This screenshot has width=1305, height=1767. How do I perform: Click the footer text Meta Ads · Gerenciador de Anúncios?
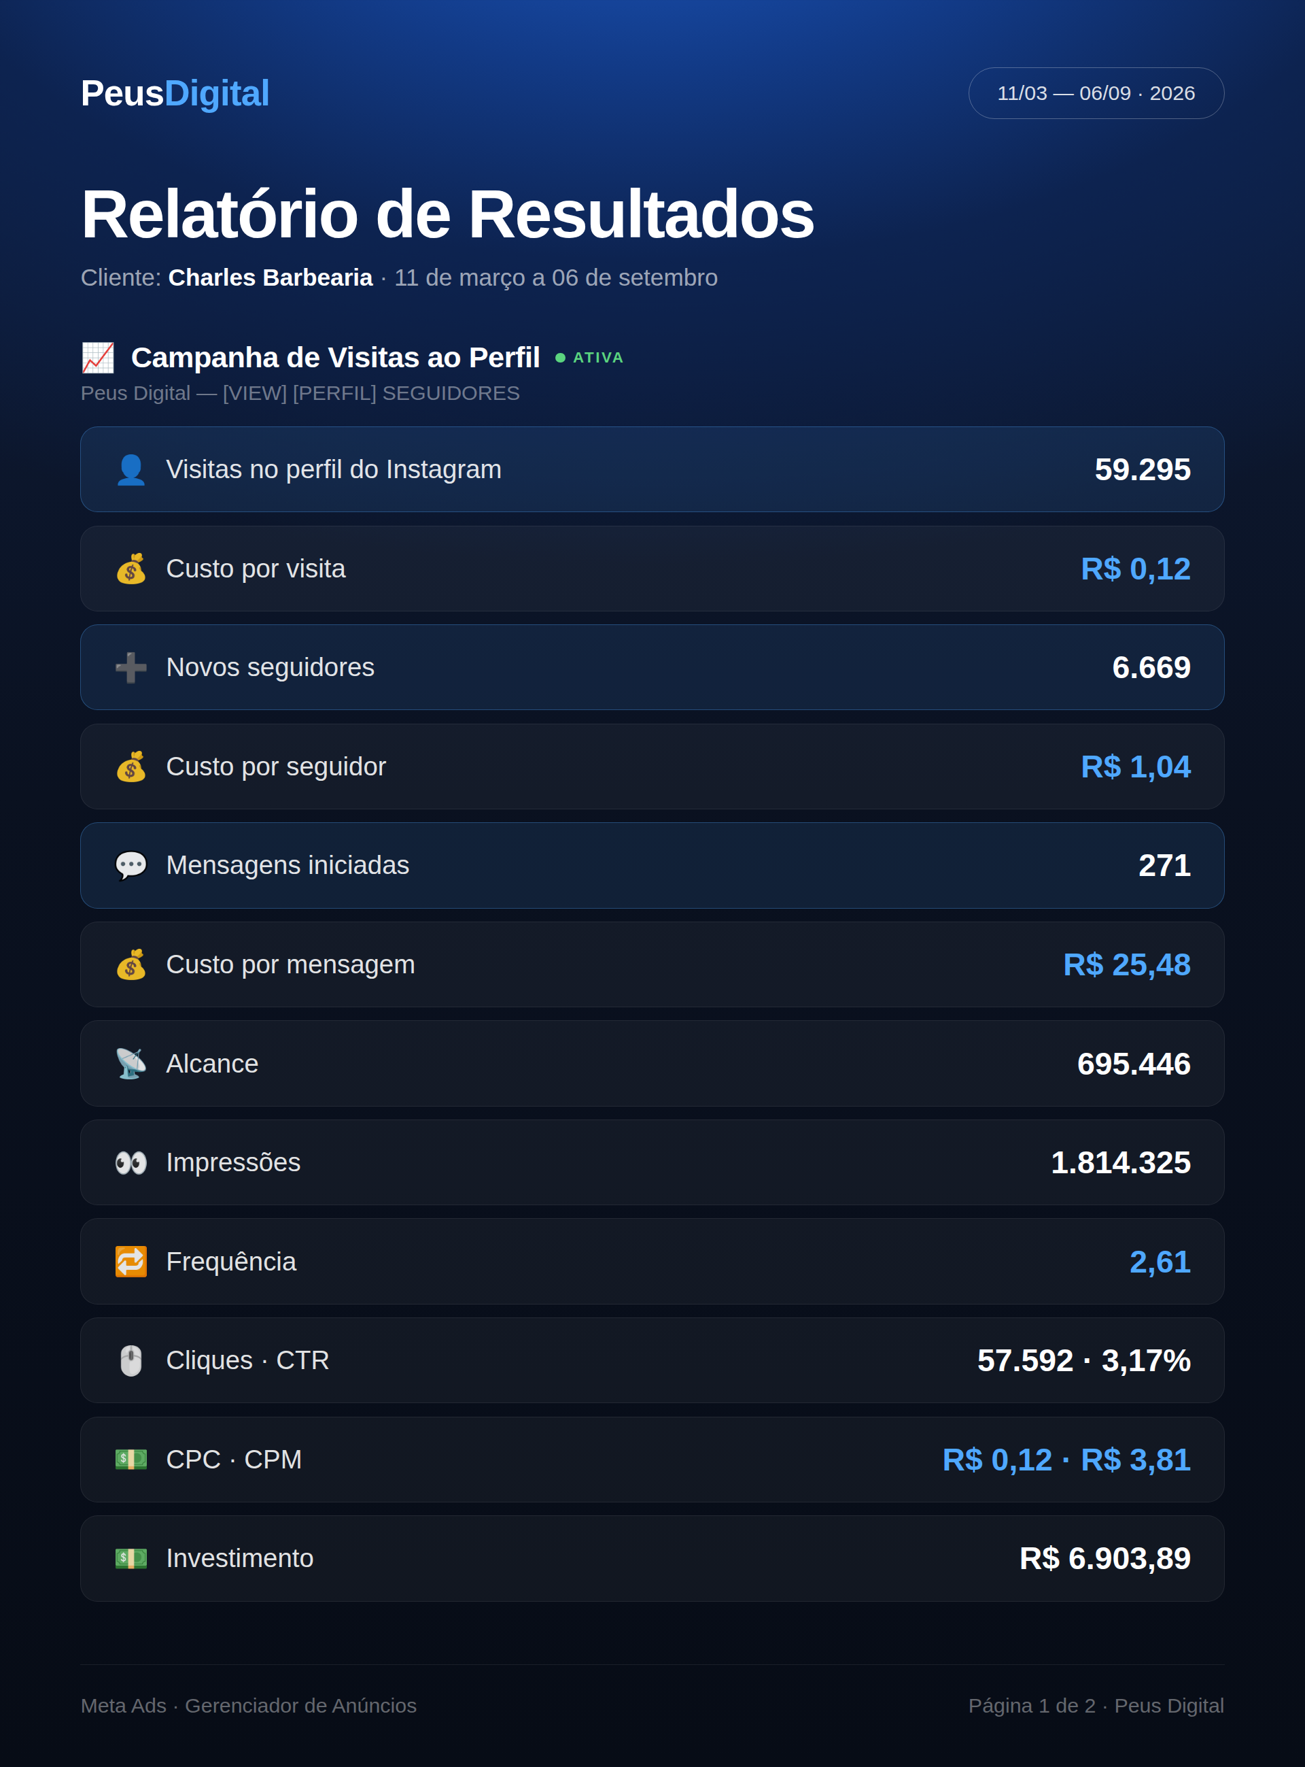click(x=248, y=1705)
